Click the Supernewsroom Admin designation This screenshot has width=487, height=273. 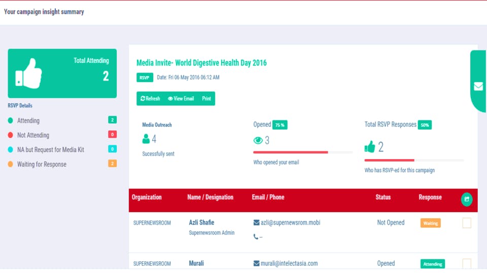click(x=212, y=232)
